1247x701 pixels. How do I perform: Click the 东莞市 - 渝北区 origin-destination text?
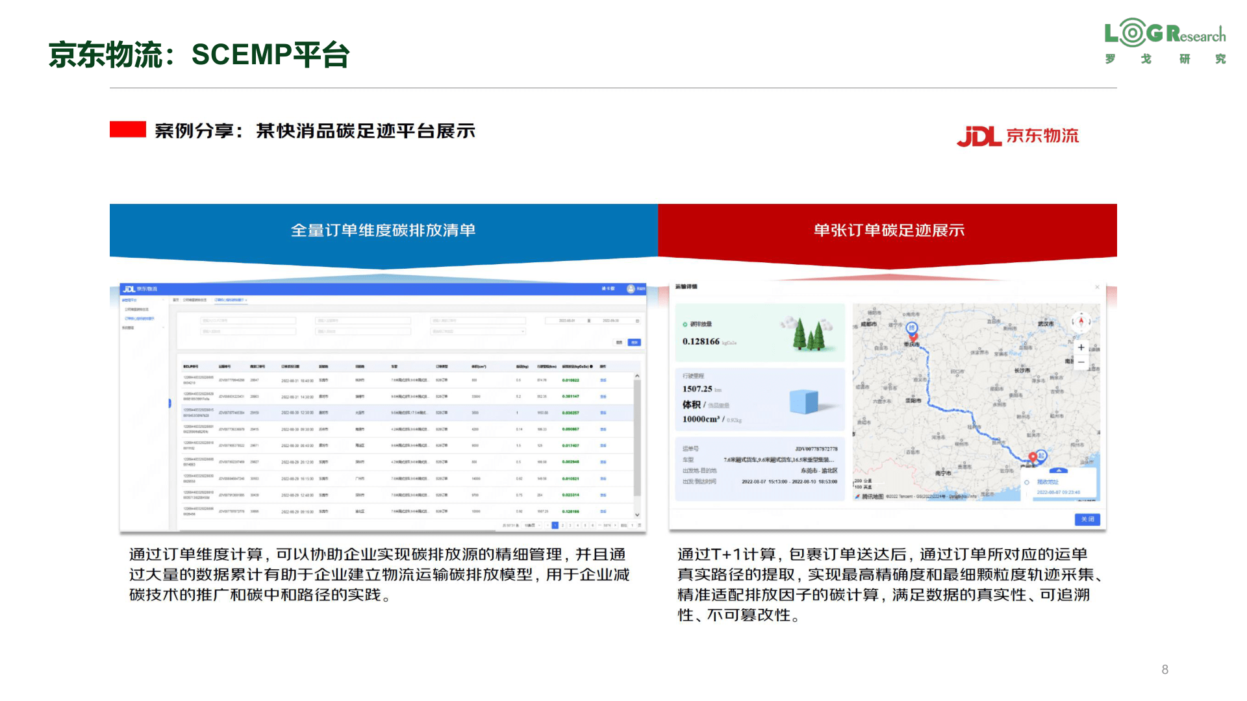pos(819,471)
